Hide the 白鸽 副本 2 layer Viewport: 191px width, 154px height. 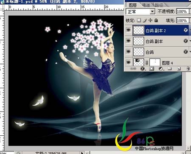point(128,30)
